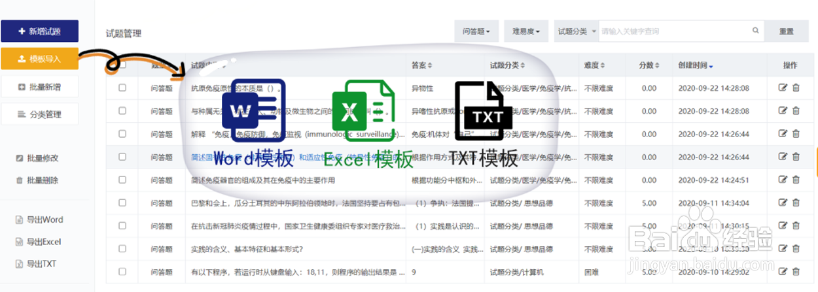Choose 批量删除 in the sidebar
Viewport: 818px width, 292px height.
coord(38,180)
